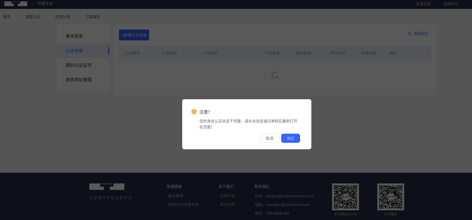Open the 应用分发 navigation menu
472x220 pixels.
63,17
